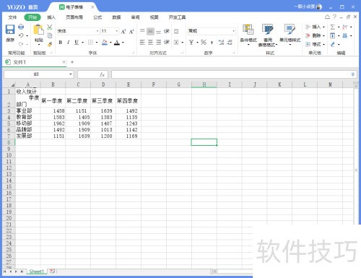Click the Format Painter brush icon

50,44
